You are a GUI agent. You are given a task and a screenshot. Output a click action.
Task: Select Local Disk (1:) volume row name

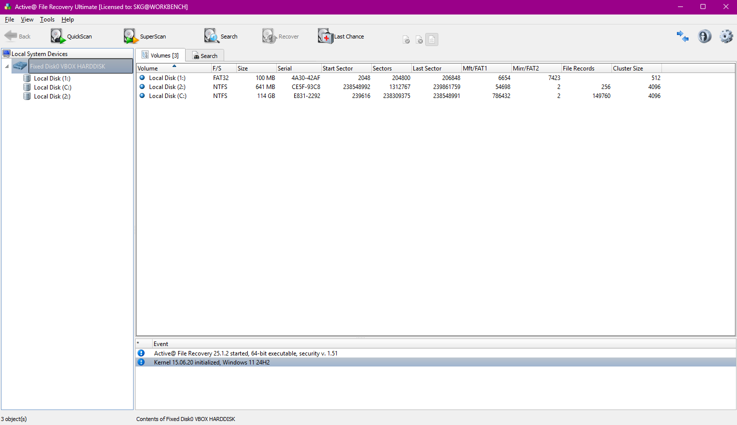pyautogui.click(x=167, y=77)
